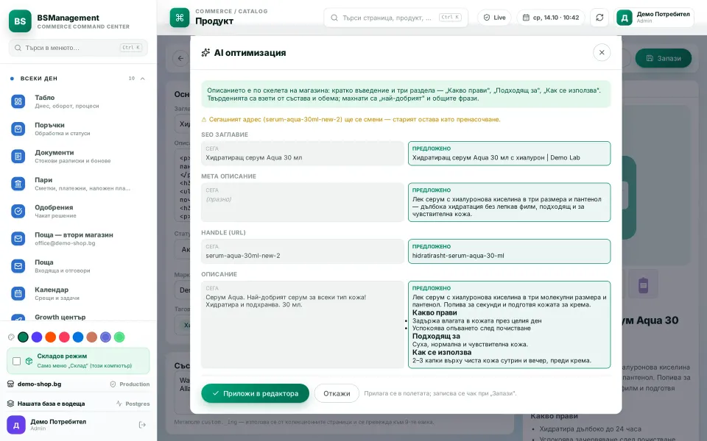The height and width of the screenshot is (441, 707).
Task: Click the proposed description box
Action: tap(509, 324)
